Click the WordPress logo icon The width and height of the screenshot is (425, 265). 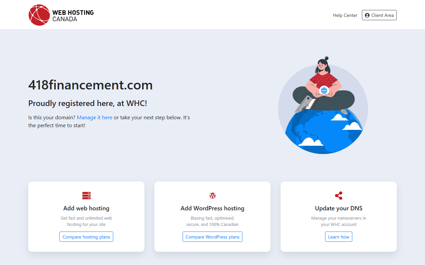tap(212, 195)
